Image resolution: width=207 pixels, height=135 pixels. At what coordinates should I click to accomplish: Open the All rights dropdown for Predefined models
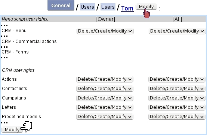[177, 117]
